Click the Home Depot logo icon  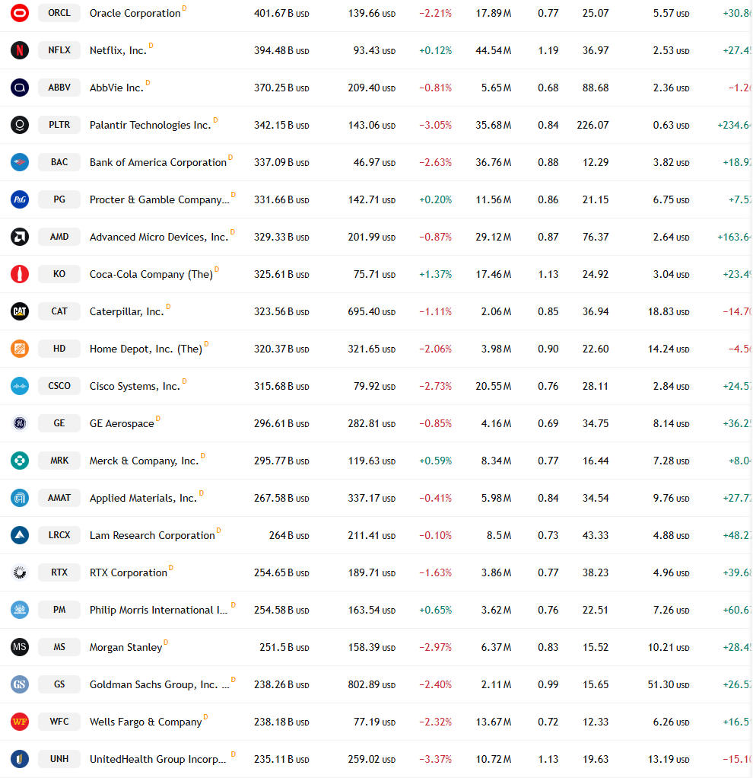click(20, 349)
